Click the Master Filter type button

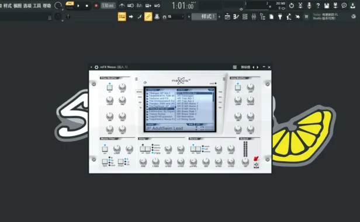pyautogui.click(x=105, y=162)
